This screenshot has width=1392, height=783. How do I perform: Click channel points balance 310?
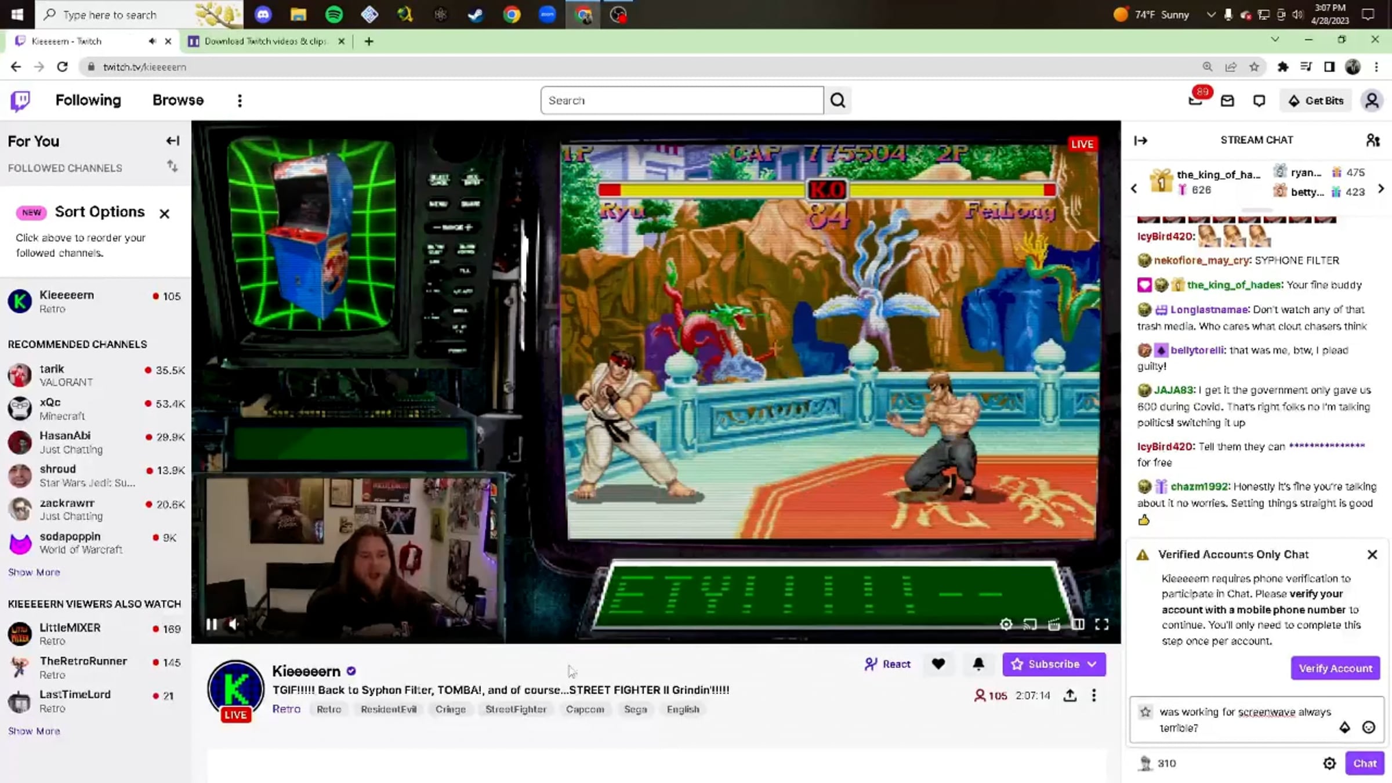[1158, 763]
